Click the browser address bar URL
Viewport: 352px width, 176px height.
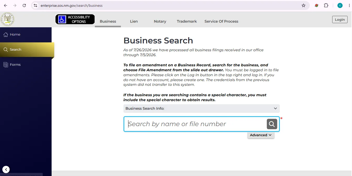(x=72, y=5)
